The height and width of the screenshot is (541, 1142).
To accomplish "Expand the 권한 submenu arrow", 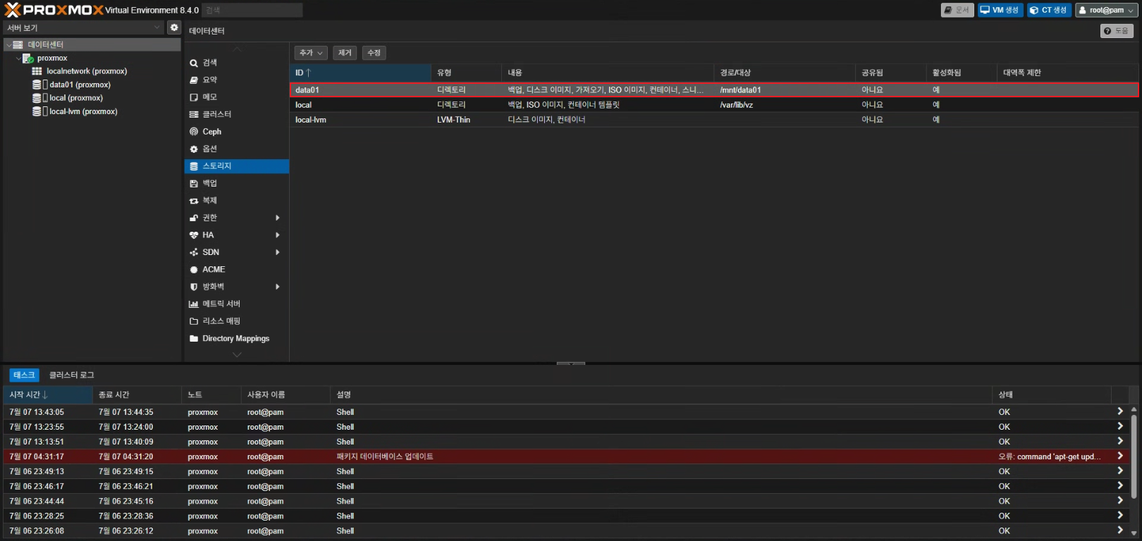I will click(278, 218).
